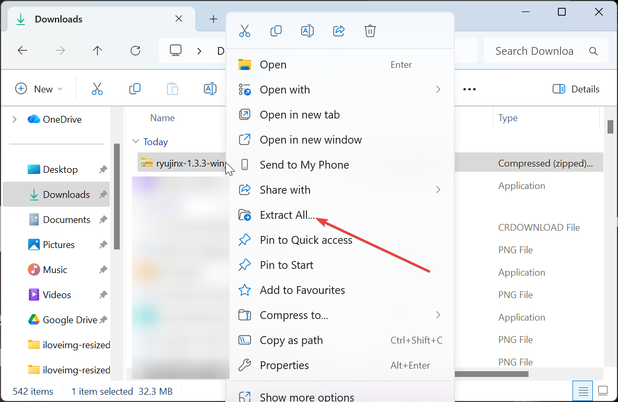Open Documents in the sidebar
This screenshot has width=618, height=402.
pos(56,219)
